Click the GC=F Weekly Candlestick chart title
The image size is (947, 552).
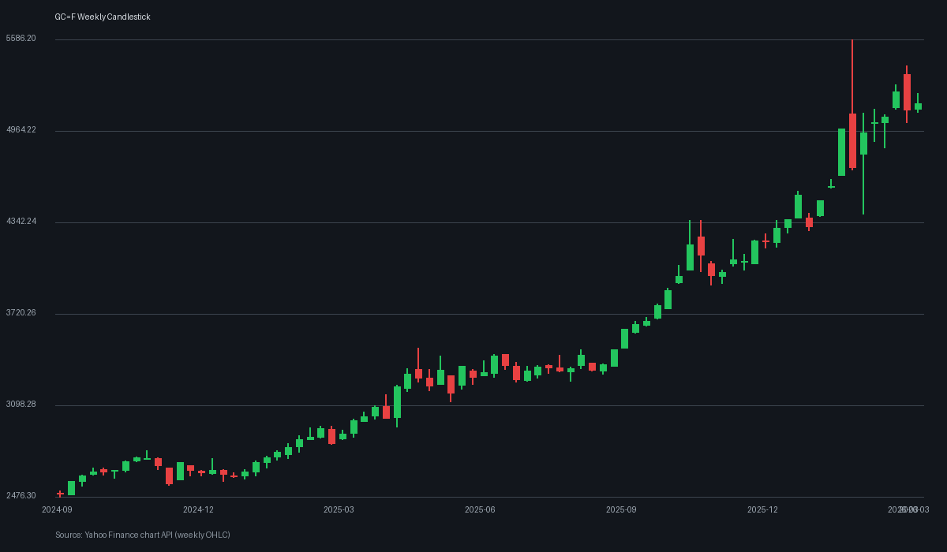[101, 17]
